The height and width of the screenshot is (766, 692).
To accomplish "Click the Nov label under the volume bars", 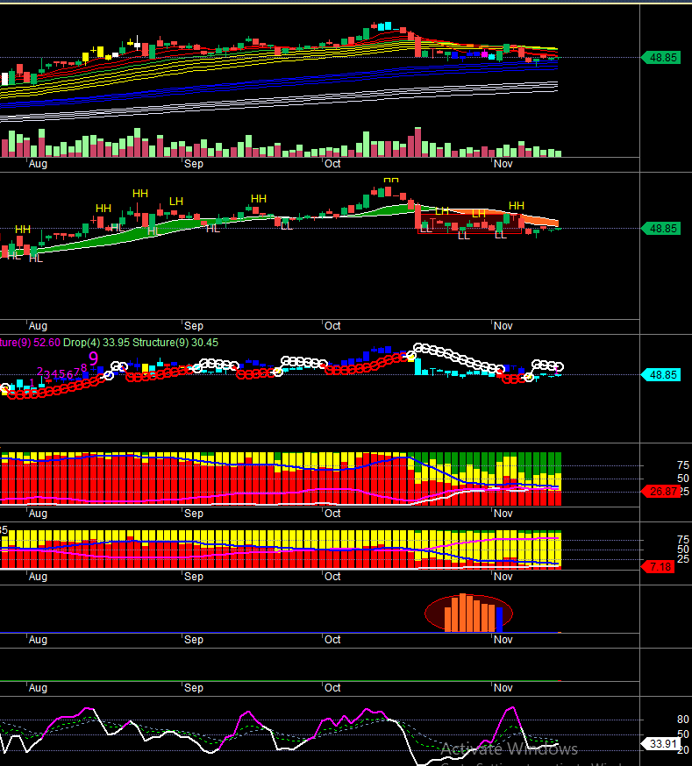I will [x=503, y=164].
